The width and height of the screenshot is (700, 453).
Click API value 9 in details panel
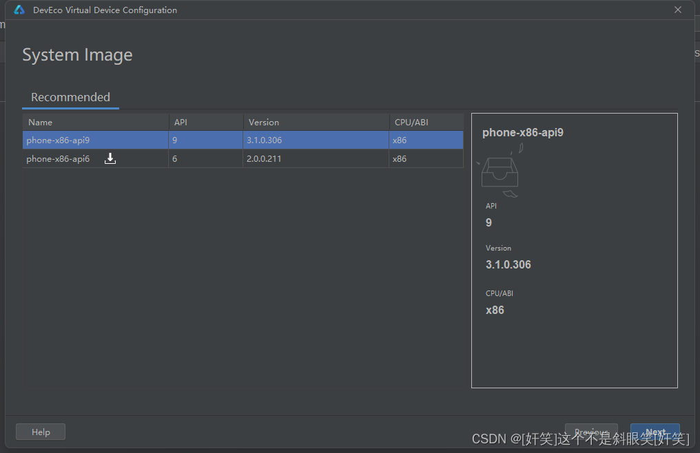[489, 222]
